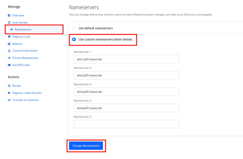Click the Private Nameservers arrow icon
Screen dimensions: 243x159
[x=9, y=58]
